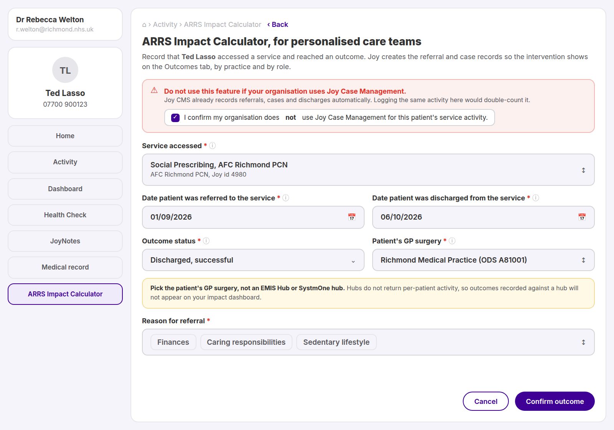Open info icon next to referred date label

pos(286,198)
